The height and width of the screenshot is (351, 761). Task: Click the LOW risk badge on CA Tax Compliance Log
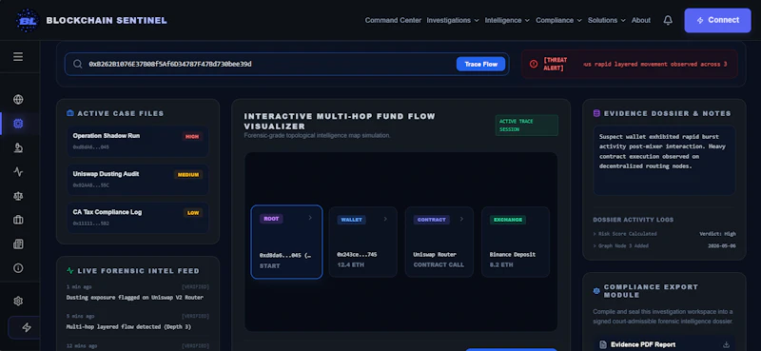[x=193, y=213]
